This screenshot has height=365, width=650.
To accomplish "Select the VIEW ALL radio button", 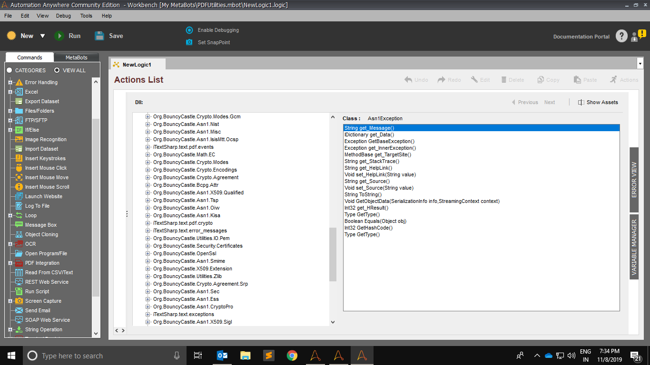I will tap(57, 70).
